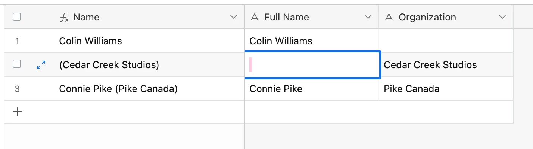Check the Cedar Creek Studios row checkbox
The height and width of the screenshot is (149, 533).
(17, 64)
